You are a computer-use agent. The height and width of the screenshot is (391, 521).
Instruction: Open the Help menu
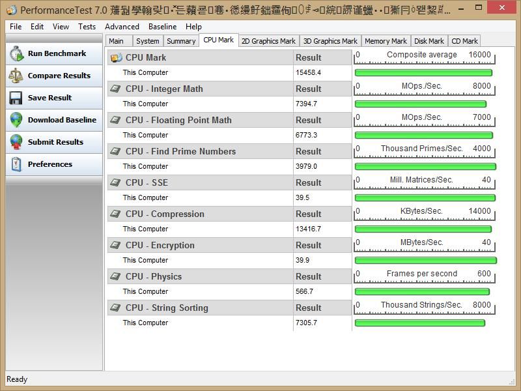[x=193, y=27]
